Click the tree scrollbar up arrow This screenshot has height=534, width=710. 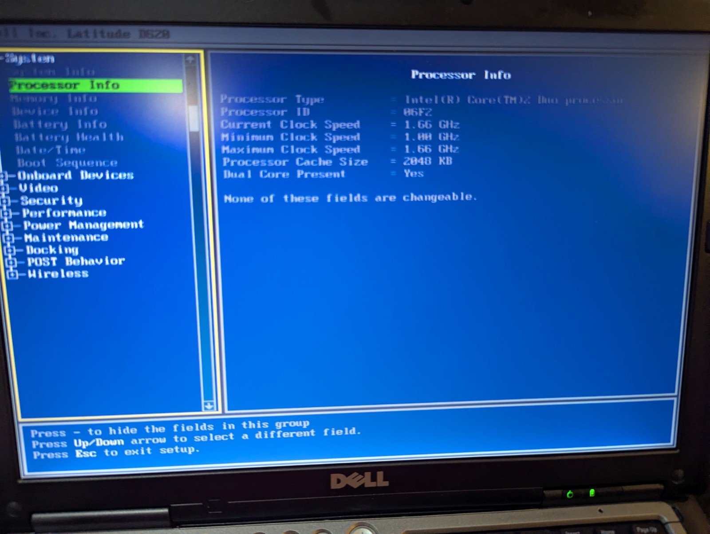click(191, 59)
